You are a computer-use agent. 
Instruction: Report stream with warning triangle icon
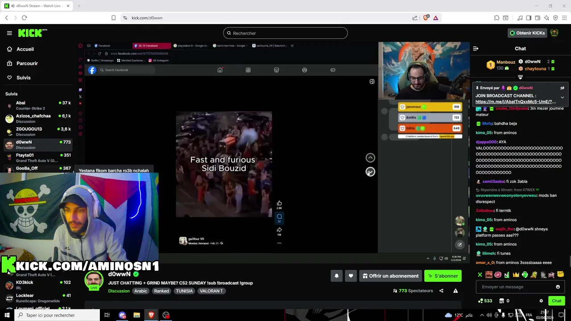(455, 291)
